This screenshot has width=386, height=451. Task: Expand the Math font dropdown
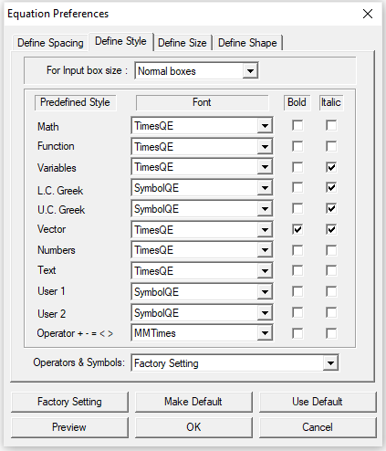click(265, 125)
